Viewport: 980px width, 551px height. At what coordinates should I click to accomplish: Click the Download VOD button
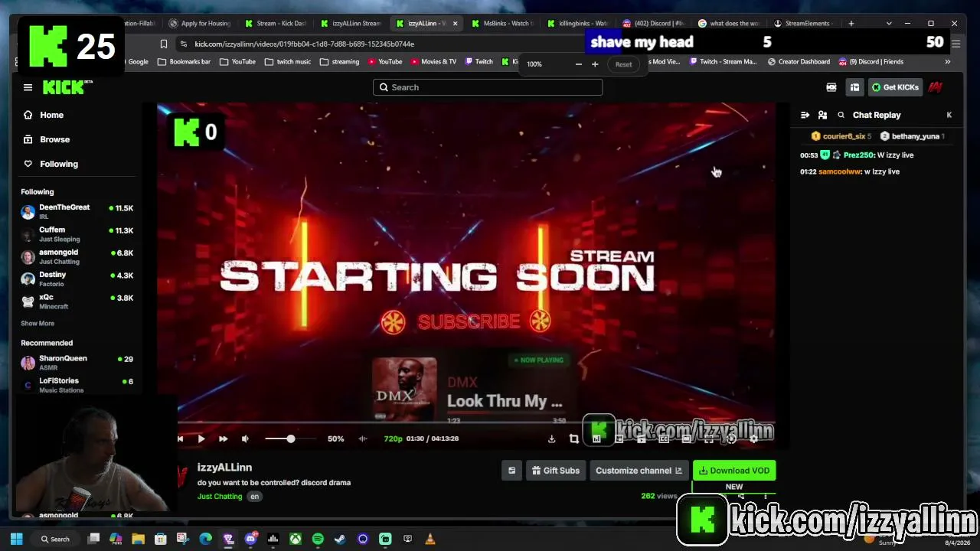point(734,471)
